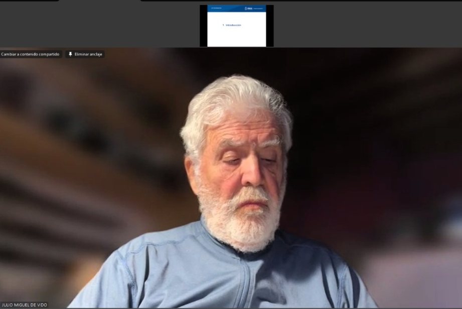Viewport: 462px width, 309px height.
Task: Switch view with Cambiar a contenido compartido
Action: tap(31, 54)
